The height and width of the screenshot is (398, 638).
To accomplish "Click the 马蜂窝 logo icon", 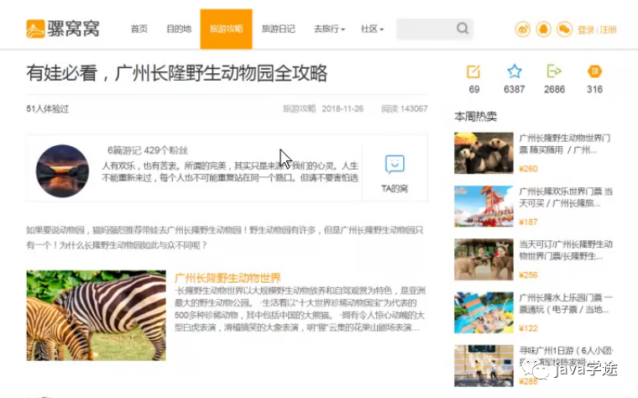I will click(x=35, y=29).
